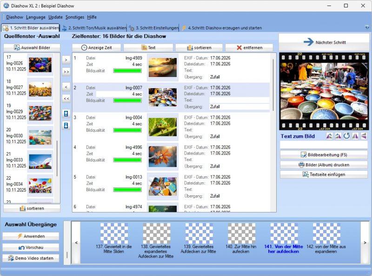Select transition 138 Gevierteltes expandiertes Aufdecken
Image resolution: width=372 pixels, height=276 pixels.
(x=156, y=240)
